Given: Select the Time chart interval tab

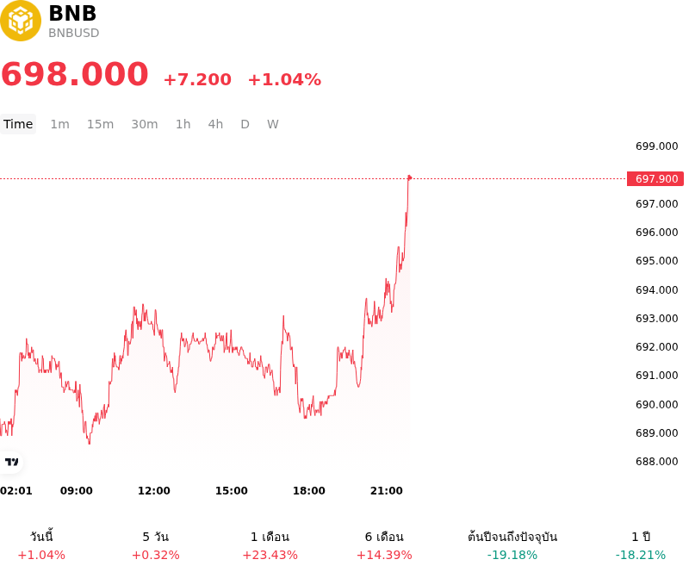Looking at the screenshot, I should (18, 124).
